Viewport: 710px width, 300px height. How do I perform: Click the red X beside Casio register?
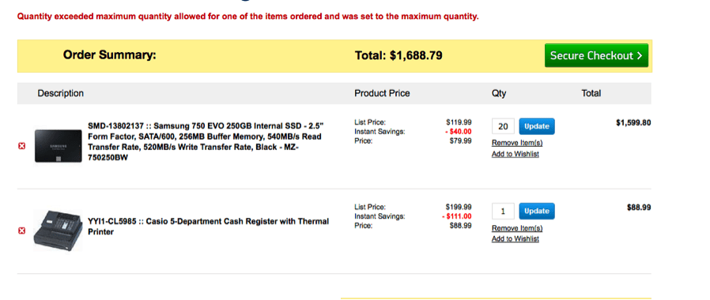pos(21,231)
